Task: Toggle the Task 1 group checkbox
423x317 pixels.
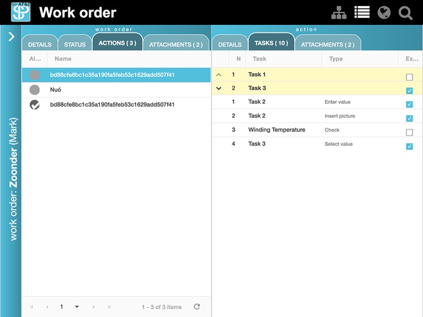Action: (x=409, y=77)
